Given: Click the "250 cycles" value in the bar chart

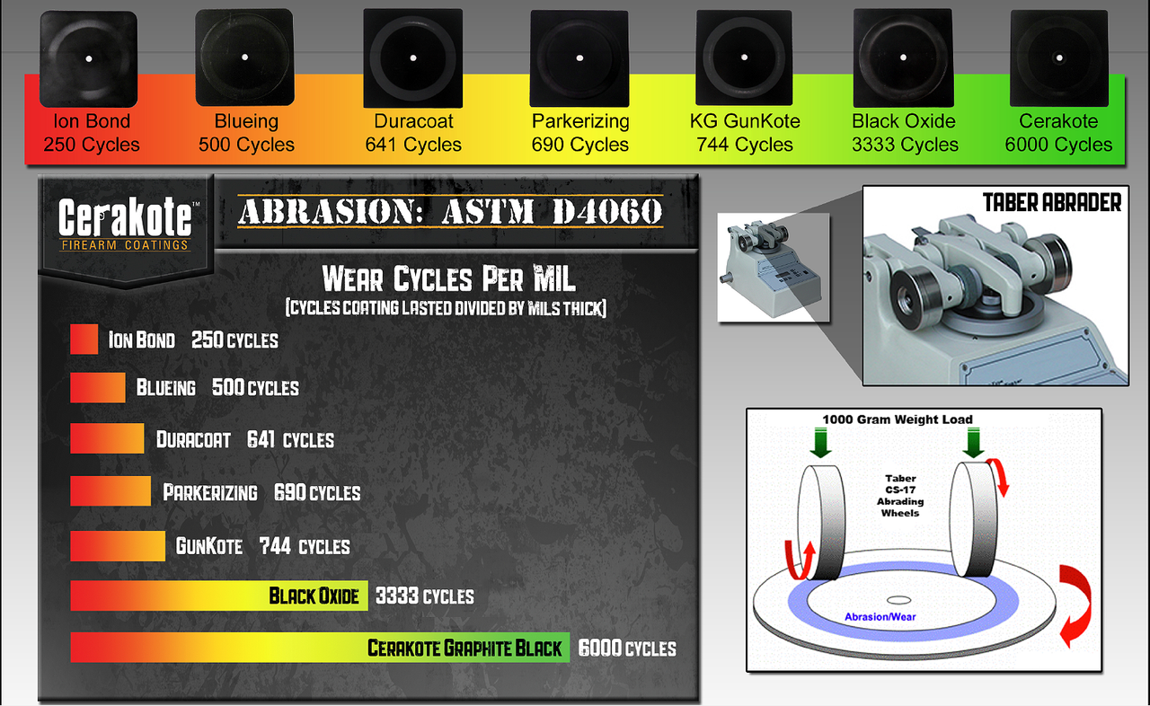Looking at the screenshot, I should point(234,340).
